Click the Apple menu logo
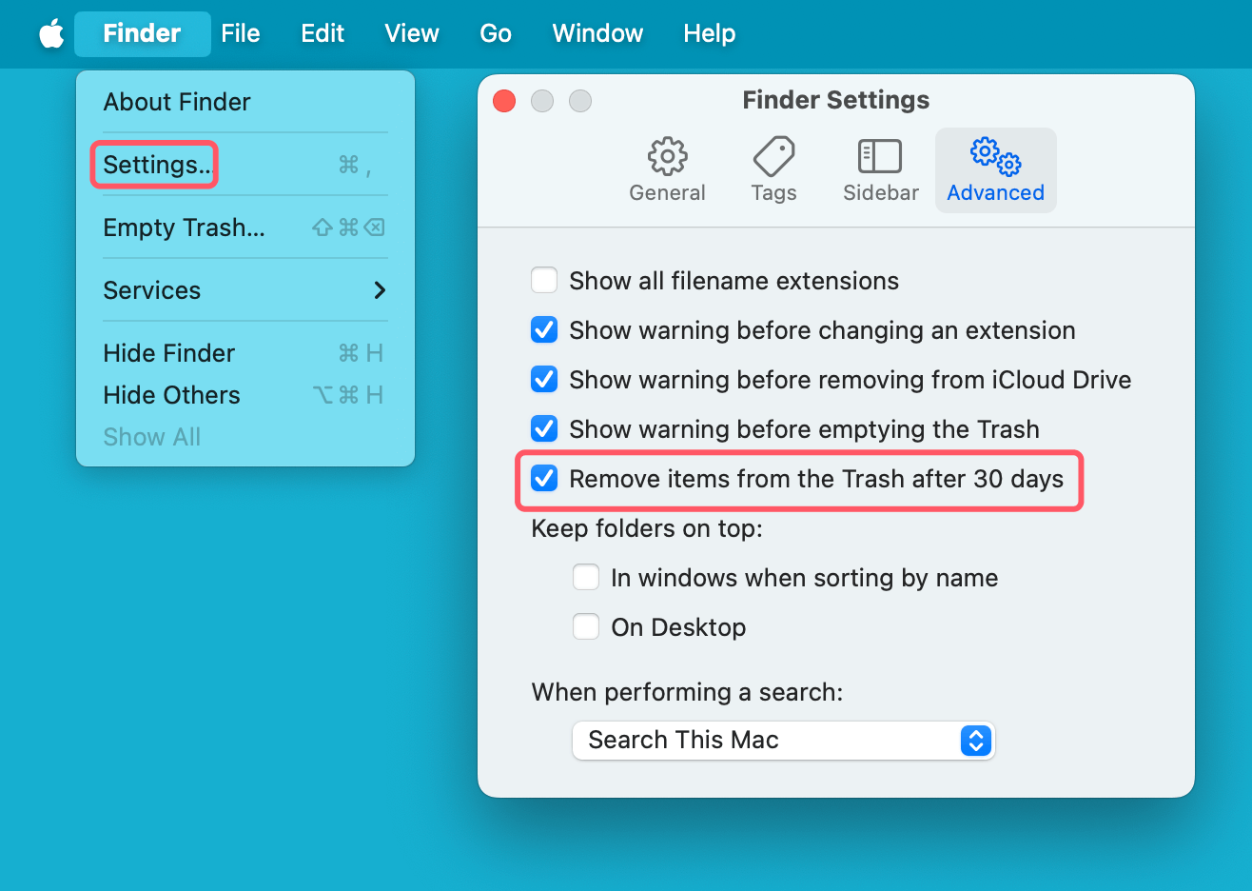1252x891 pixels. [x=51, y=33]
